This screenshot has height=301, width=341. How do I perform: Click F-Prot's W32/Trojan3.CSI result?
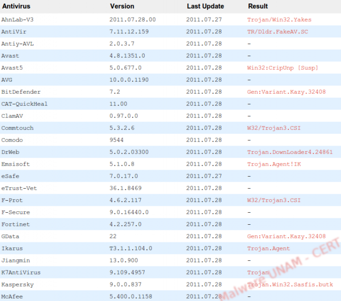[x=274, y=200]
